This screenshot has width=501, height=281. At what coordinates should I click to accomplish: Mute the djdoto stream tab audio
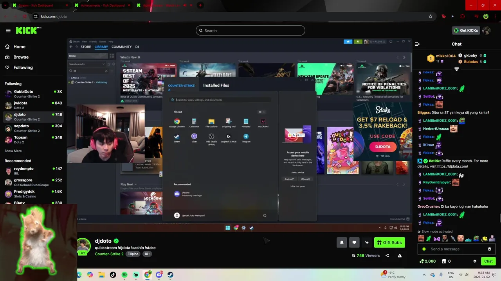tap(185, 5)
